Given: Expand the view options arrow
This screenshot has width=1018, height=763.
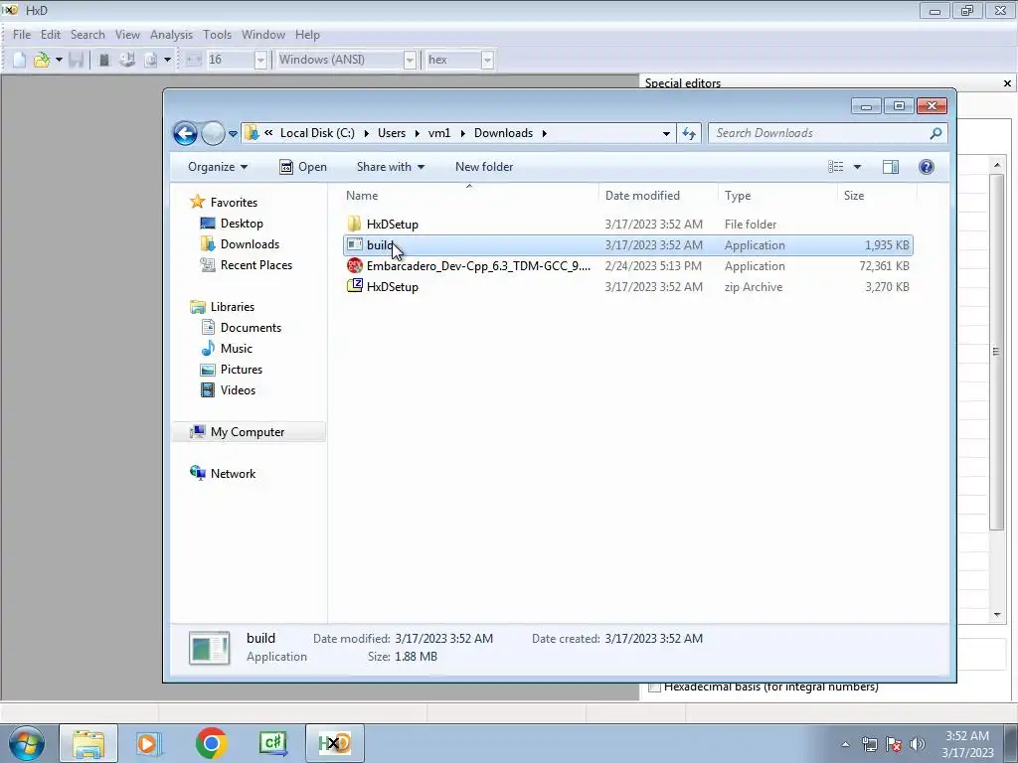Looking at the screenshot, I should point(857,167).
